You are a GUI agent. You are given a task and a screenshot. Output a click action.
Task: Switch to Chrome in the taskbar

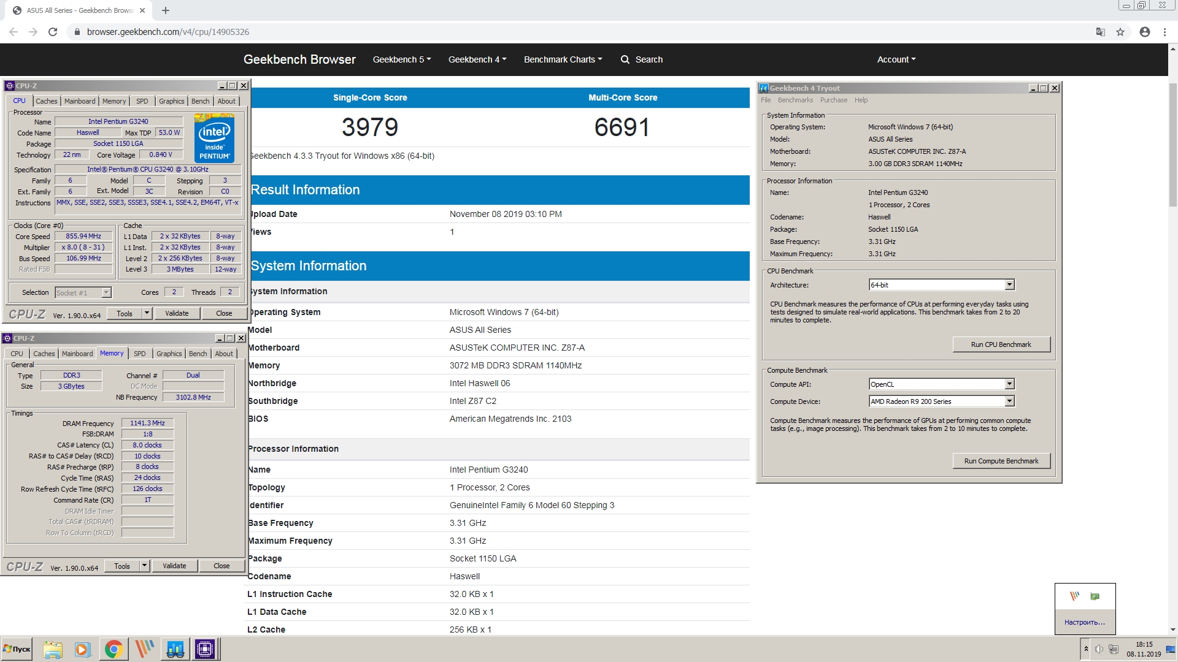tap(114, 649)
